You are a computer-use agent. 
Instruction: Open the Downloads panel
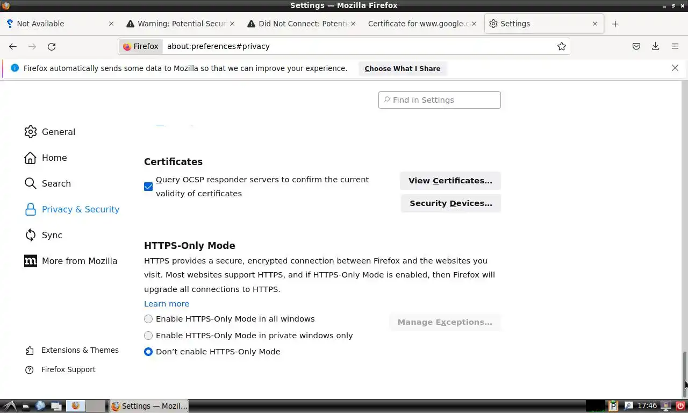tap(655, 46)
